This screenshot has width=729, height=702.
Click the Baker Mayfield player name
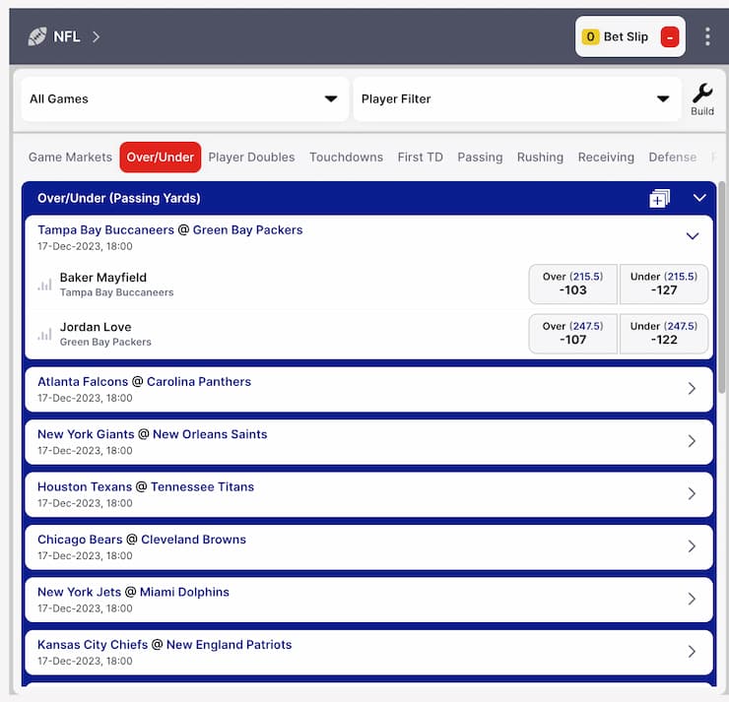(103, 278)
